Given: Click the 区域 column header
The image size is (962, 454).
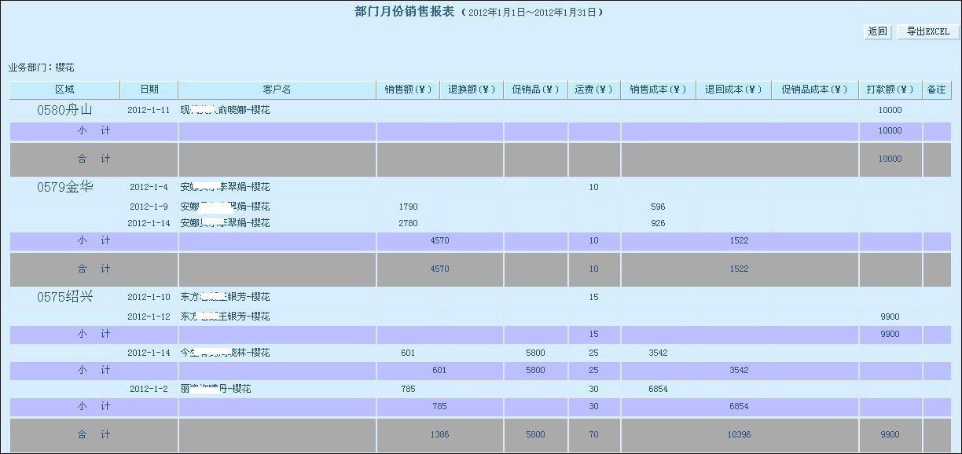Looking at the screenshot, I should click(x=64, y=90).
